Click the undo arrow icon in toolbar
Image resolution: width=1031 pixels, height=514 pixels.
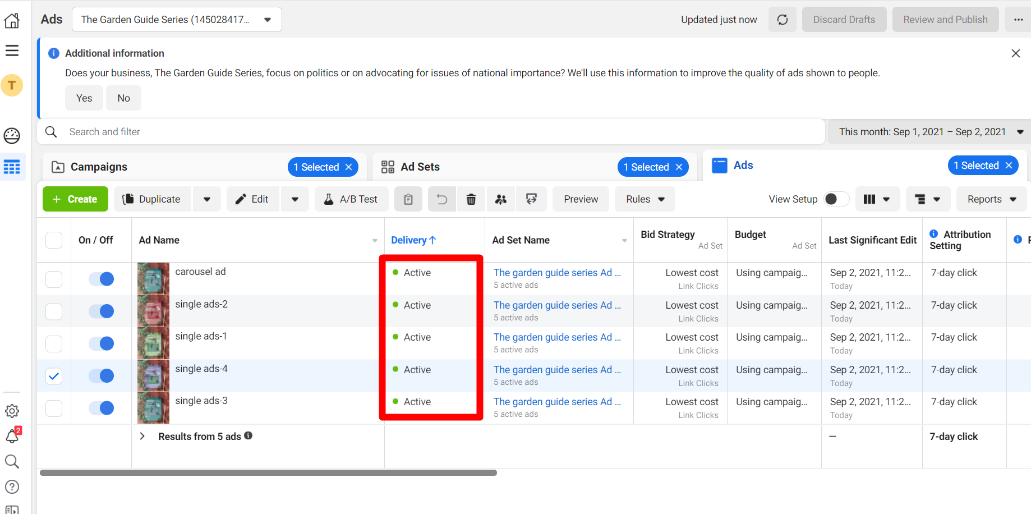(x=442, y=199)
